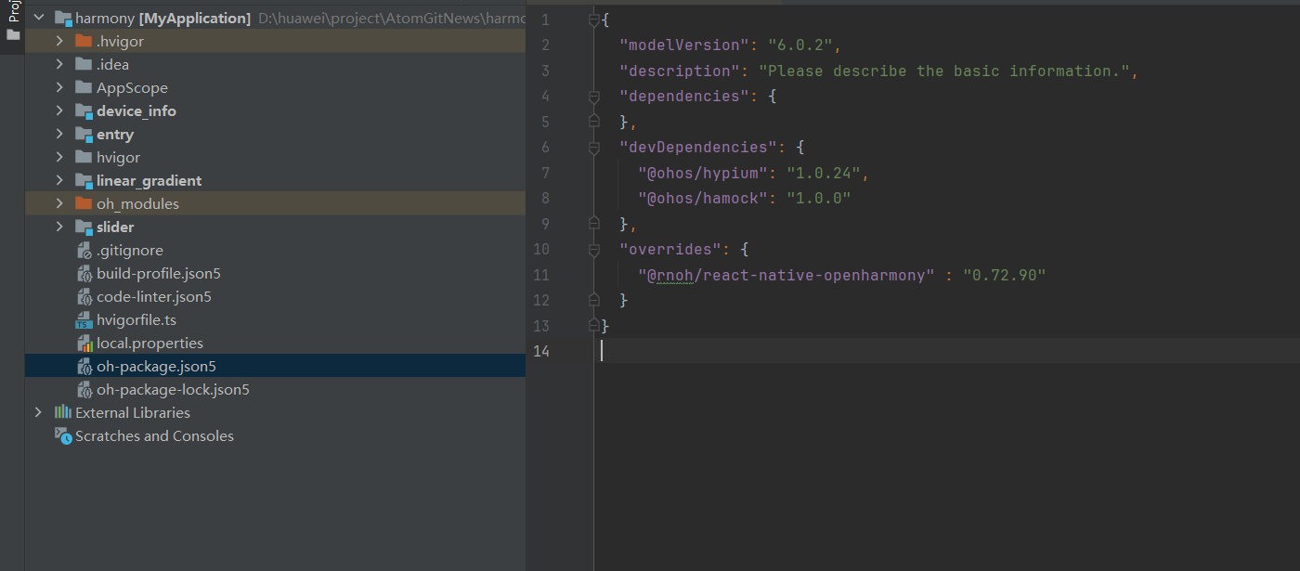Click the slider module folder icon
The height and width of the screenshot is (571, 1300).
click(84, 227)
